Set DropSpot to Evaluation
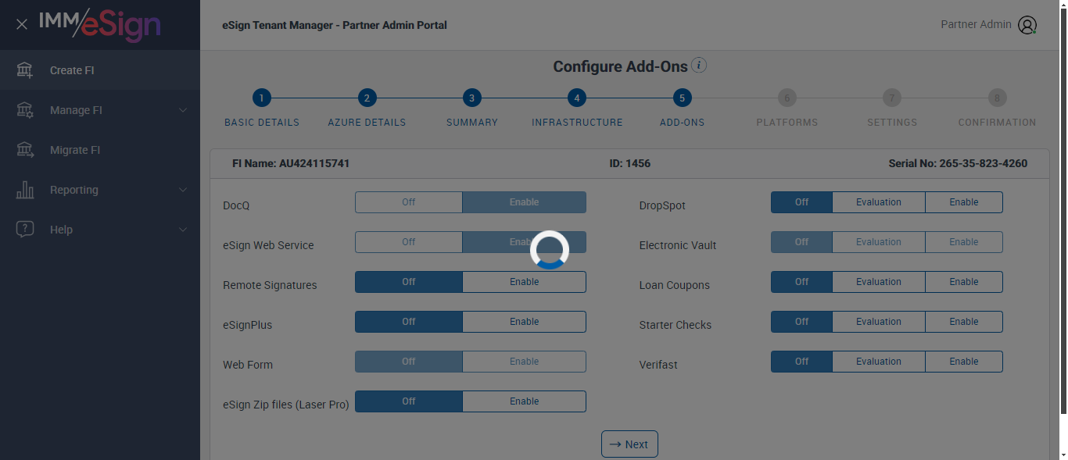1068x460 pixels. (x=878, y=202)
